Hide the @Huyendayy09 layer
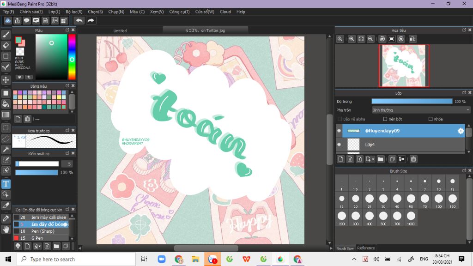The height and width of the screenshot is (266, 473). point(339,131)
